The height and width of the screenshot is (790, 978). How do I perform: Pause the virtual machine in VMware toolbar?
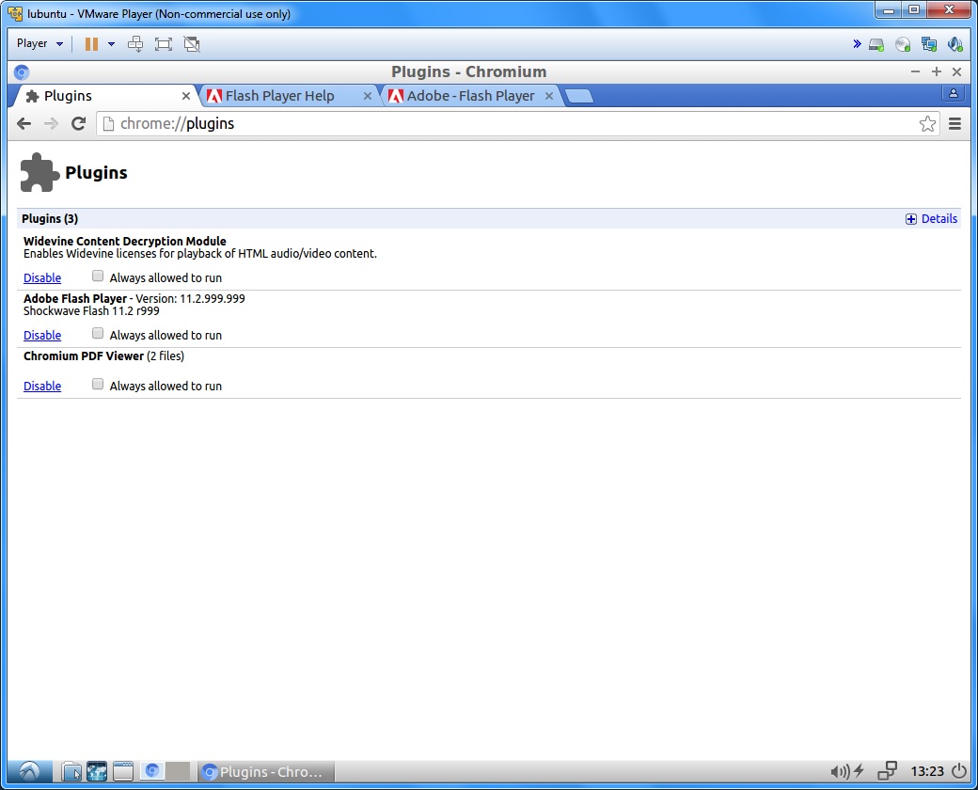(91, 43)
